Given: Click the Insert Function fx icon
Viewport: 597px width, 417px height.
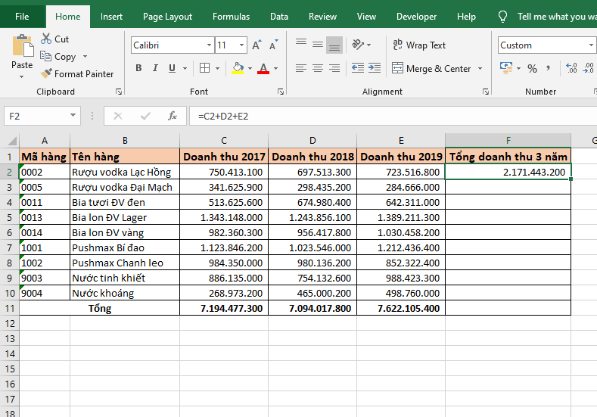Looking at the screenshot, I should coord(173,116).
